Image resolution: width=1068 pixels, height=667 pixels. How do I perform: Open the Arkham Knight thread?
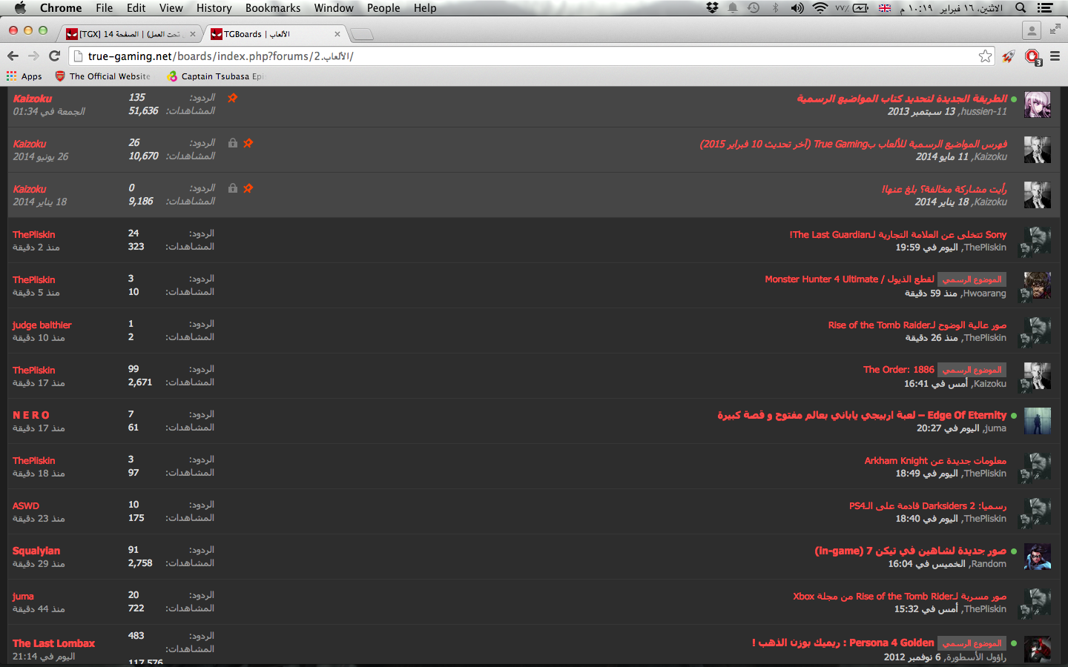pos(935,460)
